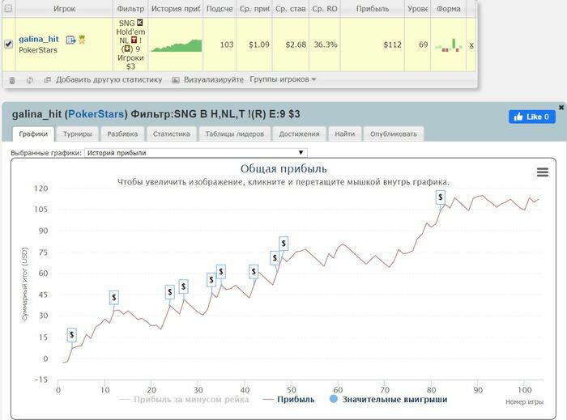Toggle the galina_hit row checkbox
Viewport: 567px width, 420px height.
8,44
